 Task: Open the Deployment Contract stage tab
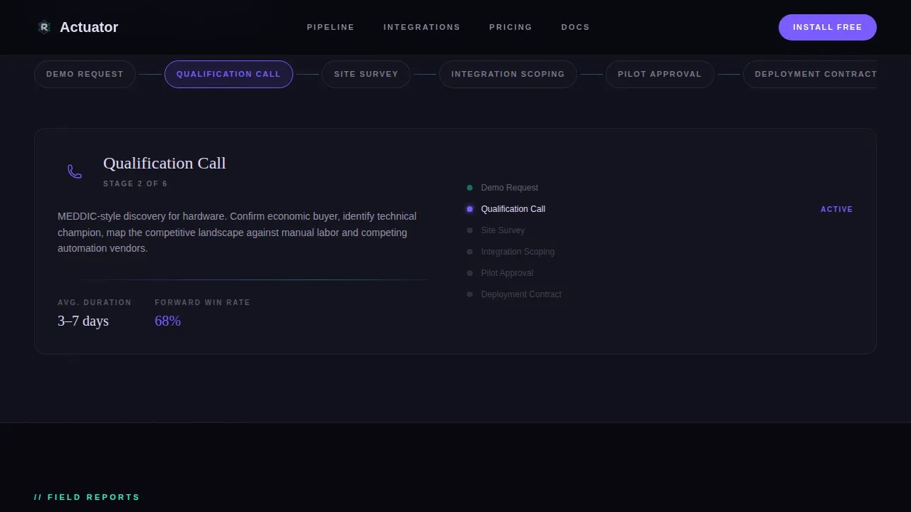(810, 74)
